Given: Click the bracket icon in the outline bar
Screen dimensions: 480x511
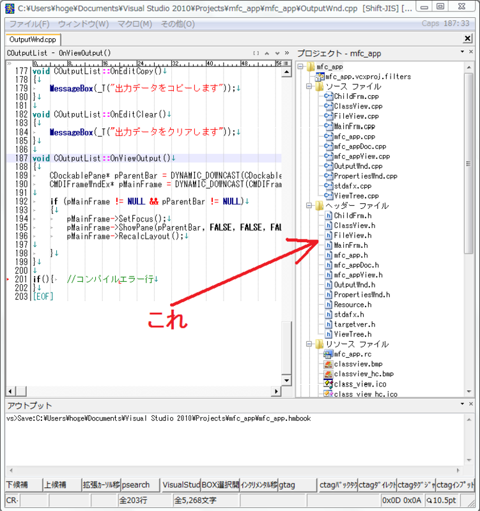Looking at the screenshot, I should (x=256, y=54).
